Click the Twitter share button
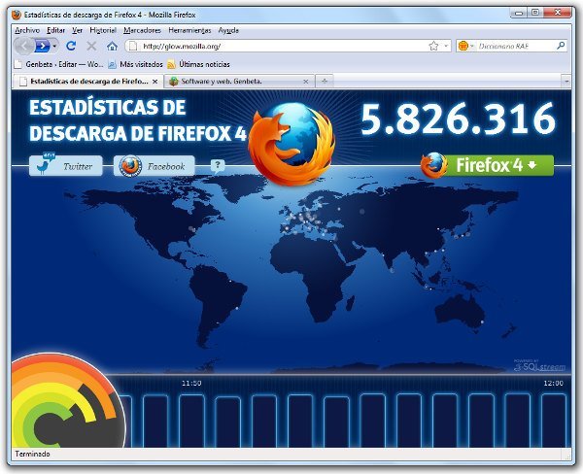This screenshot has width=583, height=474. click(66, 166)
